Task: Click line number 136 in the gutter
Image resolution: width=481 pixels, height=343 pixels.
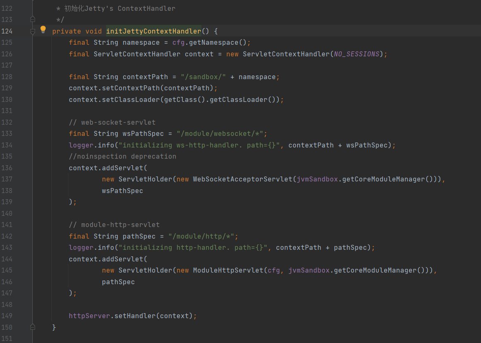Action: pyautogui.click(x=7, y=168)
